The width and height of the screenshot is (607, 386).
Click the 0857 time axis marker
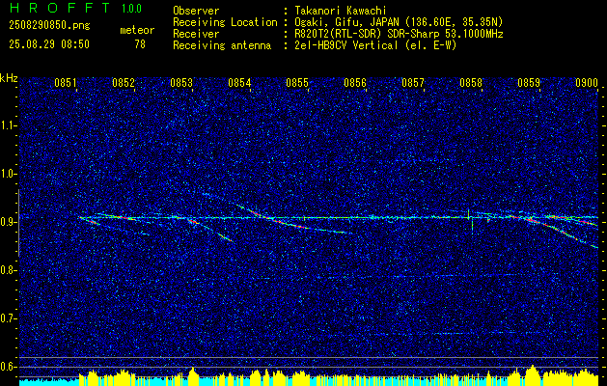[x=413, y=82]
